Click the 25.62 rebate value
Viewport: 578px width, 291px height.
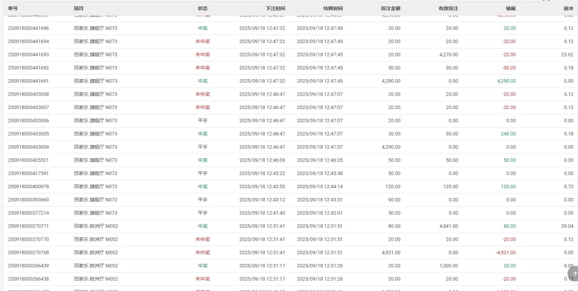point(567,55)
